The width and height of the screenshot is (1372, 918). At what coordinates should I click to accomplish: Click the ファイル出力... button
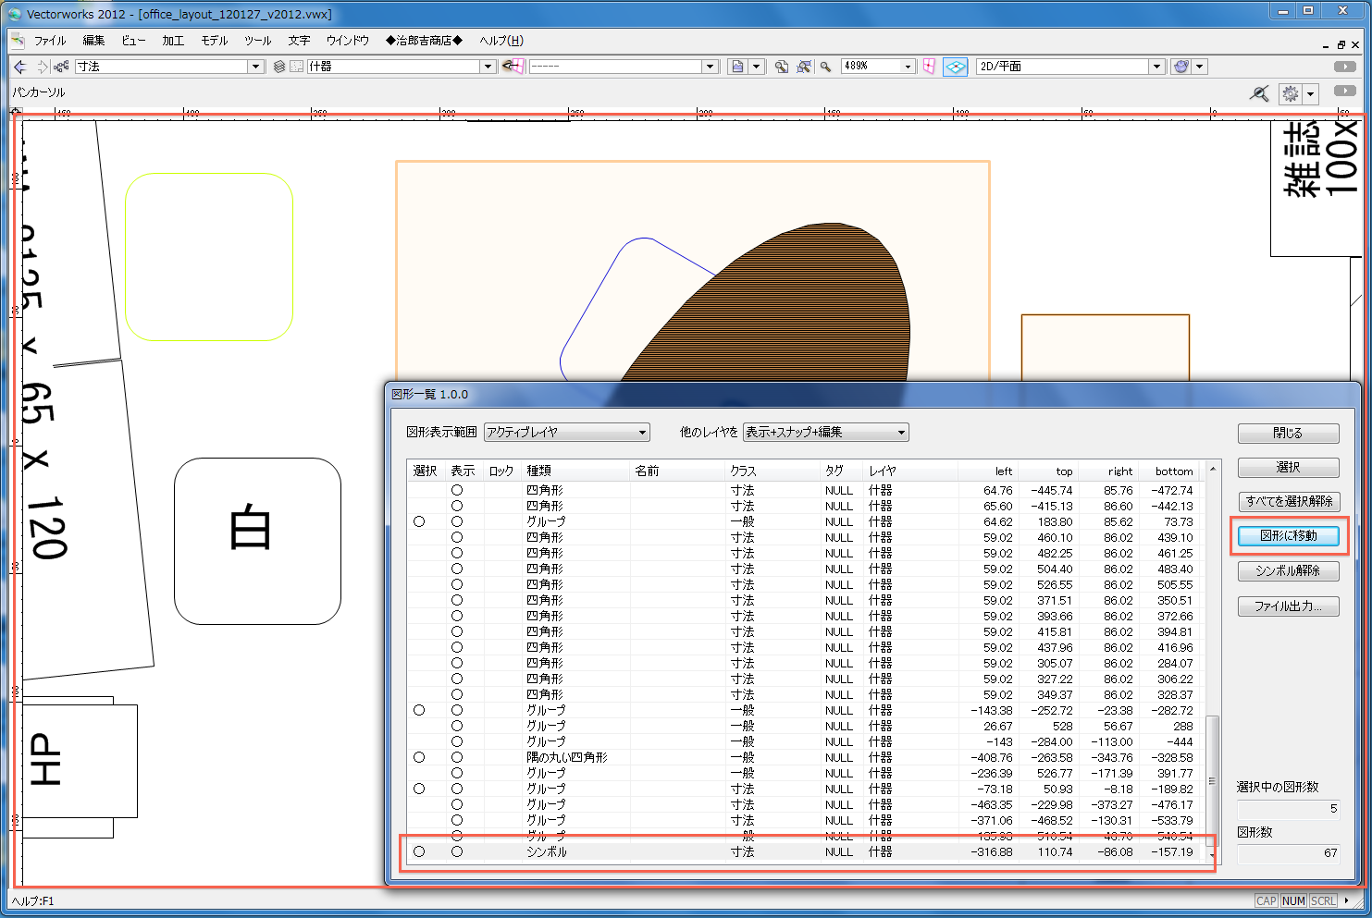tap(1288, 606)
